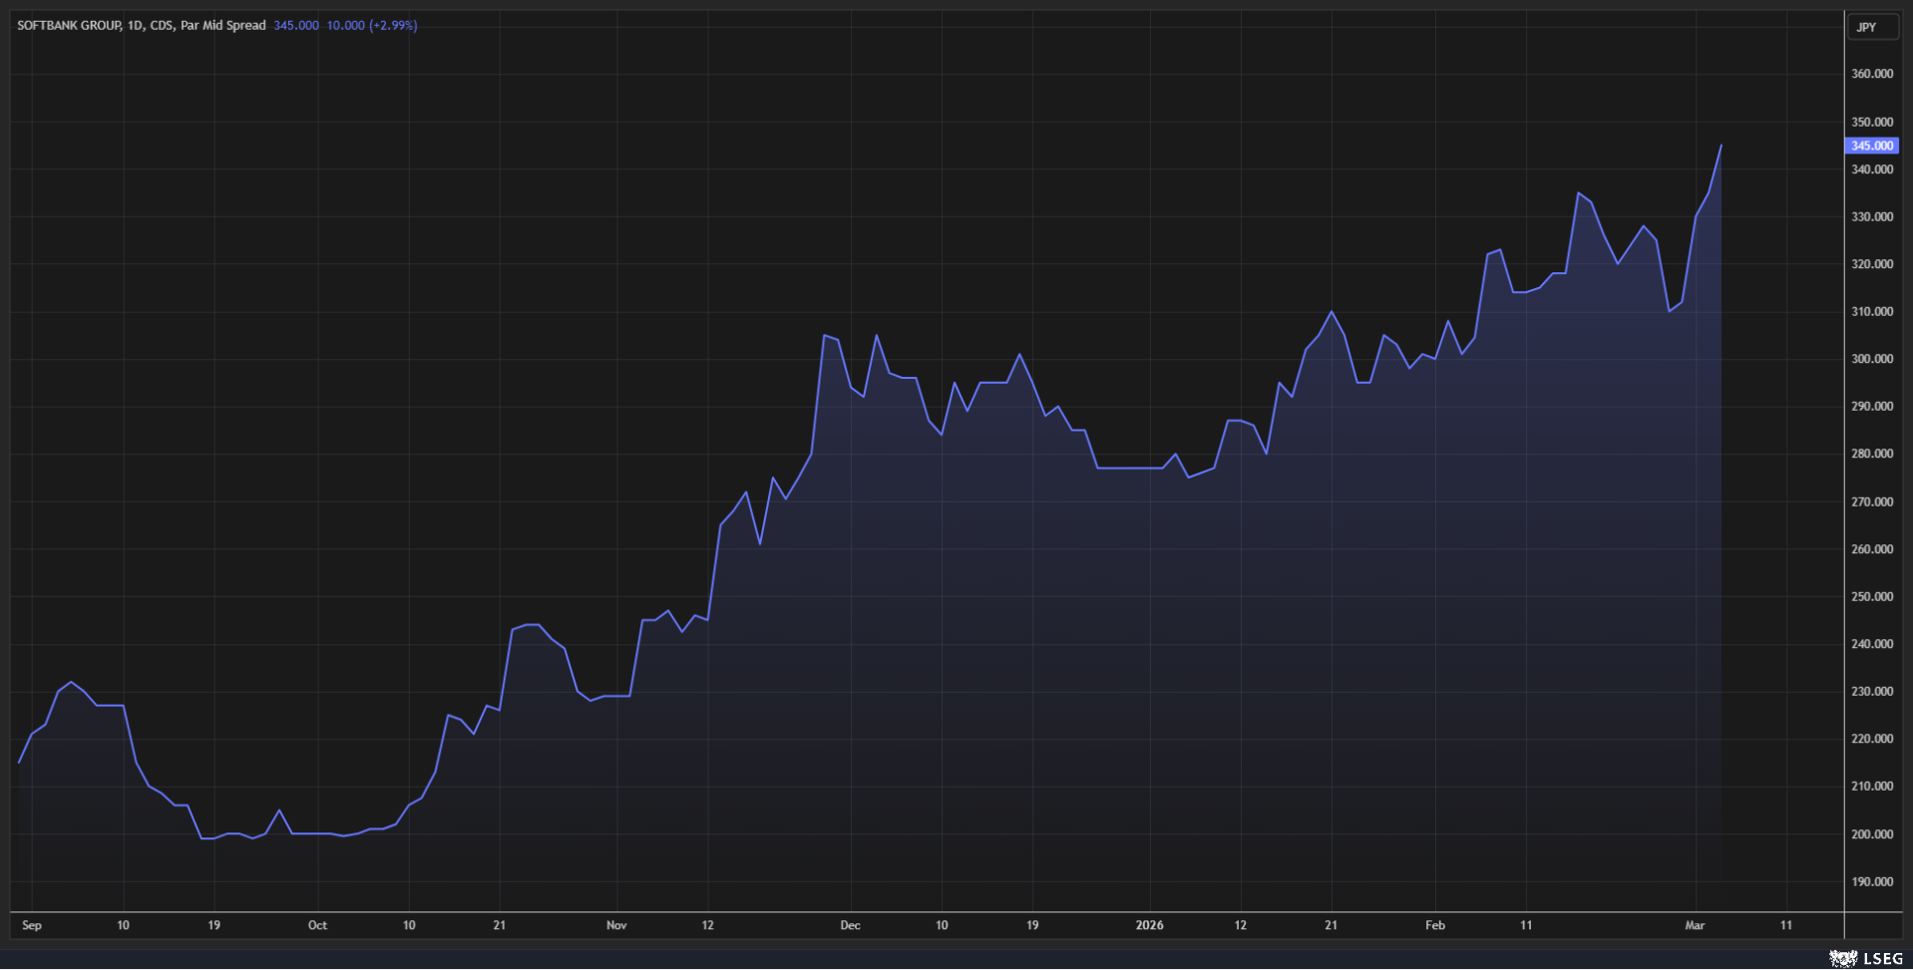Click the Feb label on time axis
1913x970 pixels.
coord(1434,925)
